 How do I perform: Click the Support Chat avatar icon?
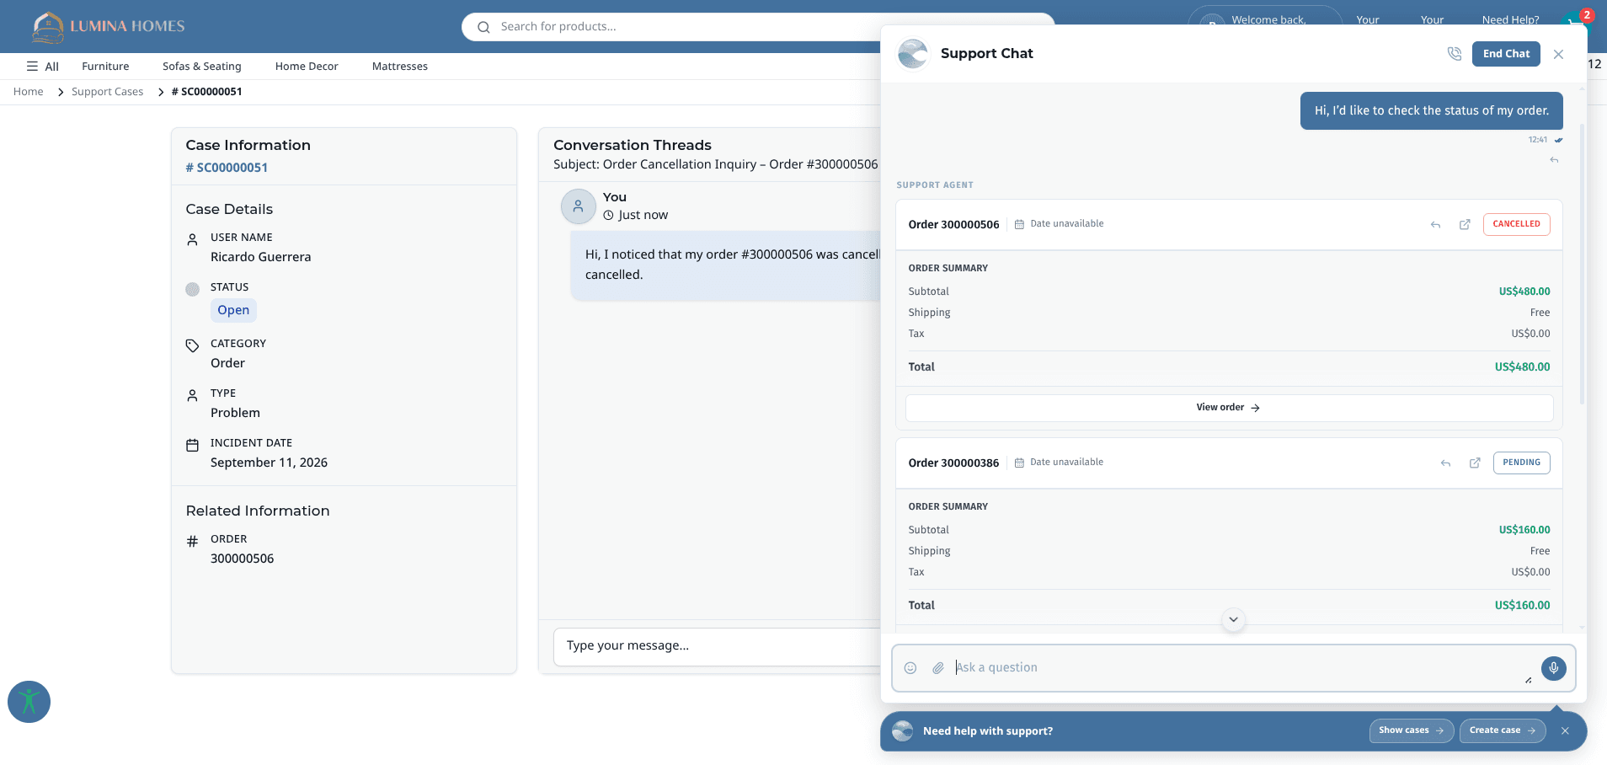pyautogui.click(x=913, y=54)
